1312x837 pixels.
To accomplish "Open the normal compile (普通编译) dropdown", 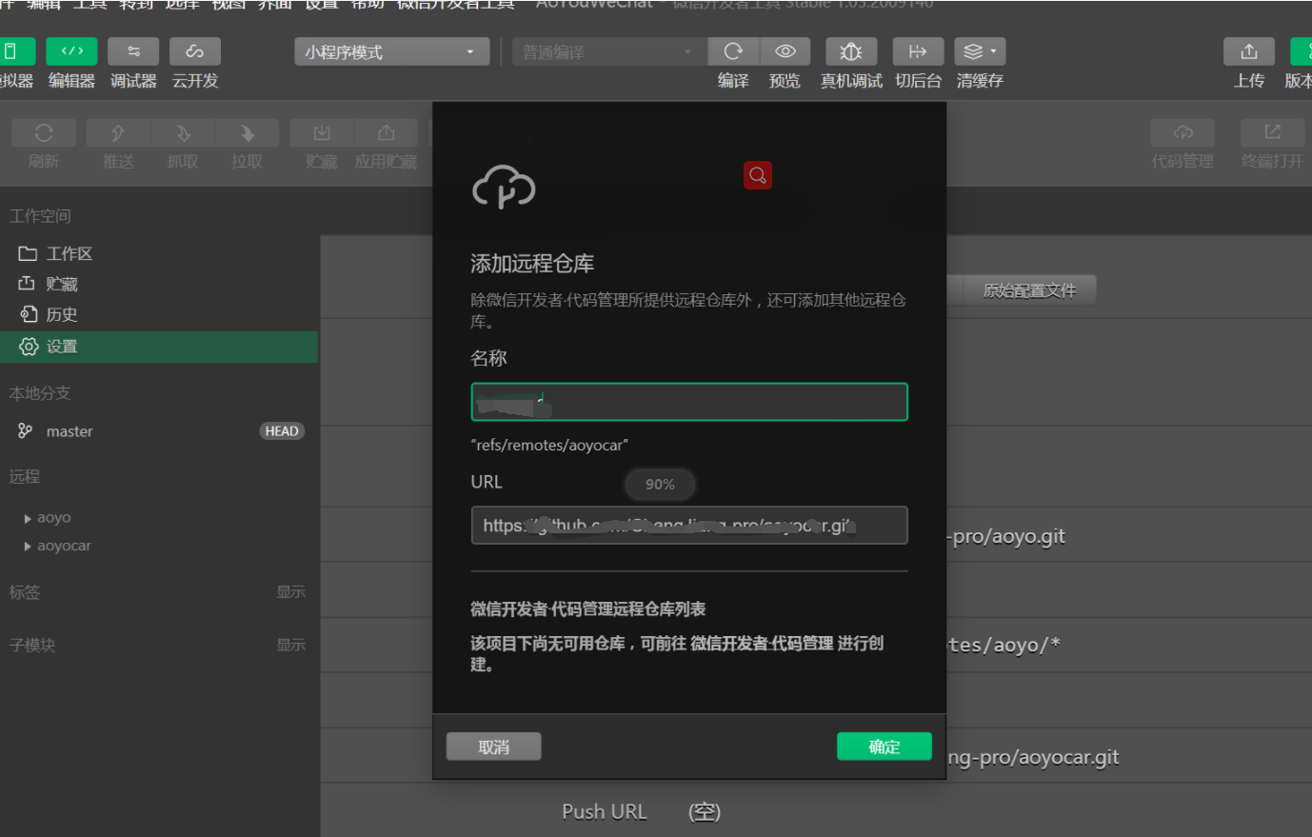I will click(x=609, y=51).
